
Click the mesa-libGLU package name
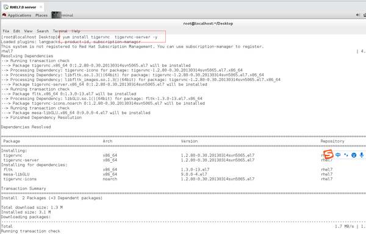[x=16, y=174]
